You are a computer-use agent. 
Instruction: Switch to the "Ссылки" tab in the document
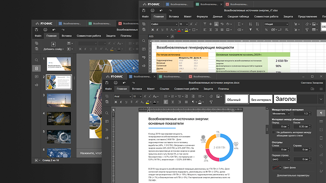click(x=164, y=89)
